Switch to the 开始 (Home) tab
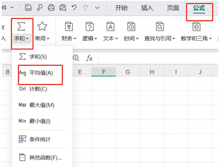219x167 pixels. pos(121,8)
